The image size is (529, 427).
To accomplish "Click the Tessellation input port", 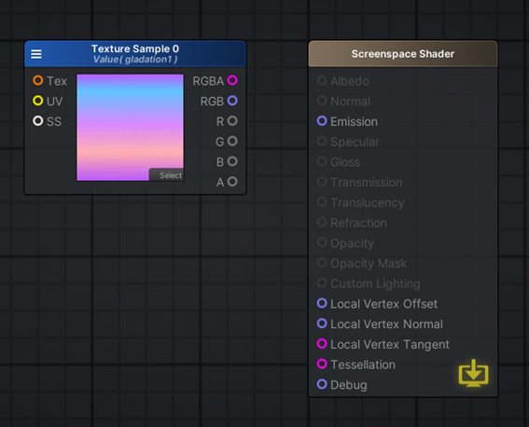I will [x=322, y=364].
